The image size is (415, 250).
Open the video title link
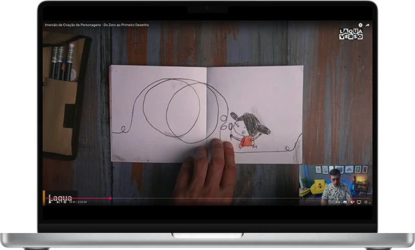[x=97, y=25]
